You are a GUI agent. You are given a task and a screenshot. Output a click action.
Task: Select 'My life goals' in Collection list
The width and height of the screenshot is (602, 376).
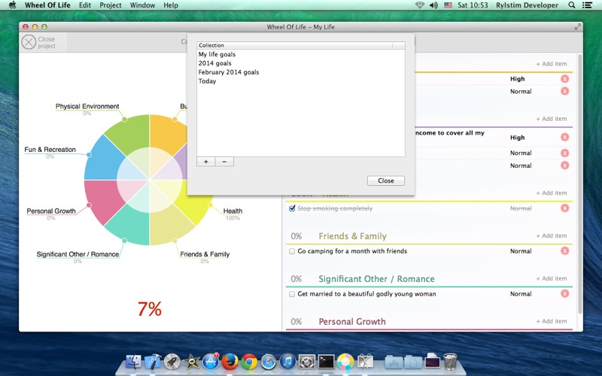coord(300,54)
